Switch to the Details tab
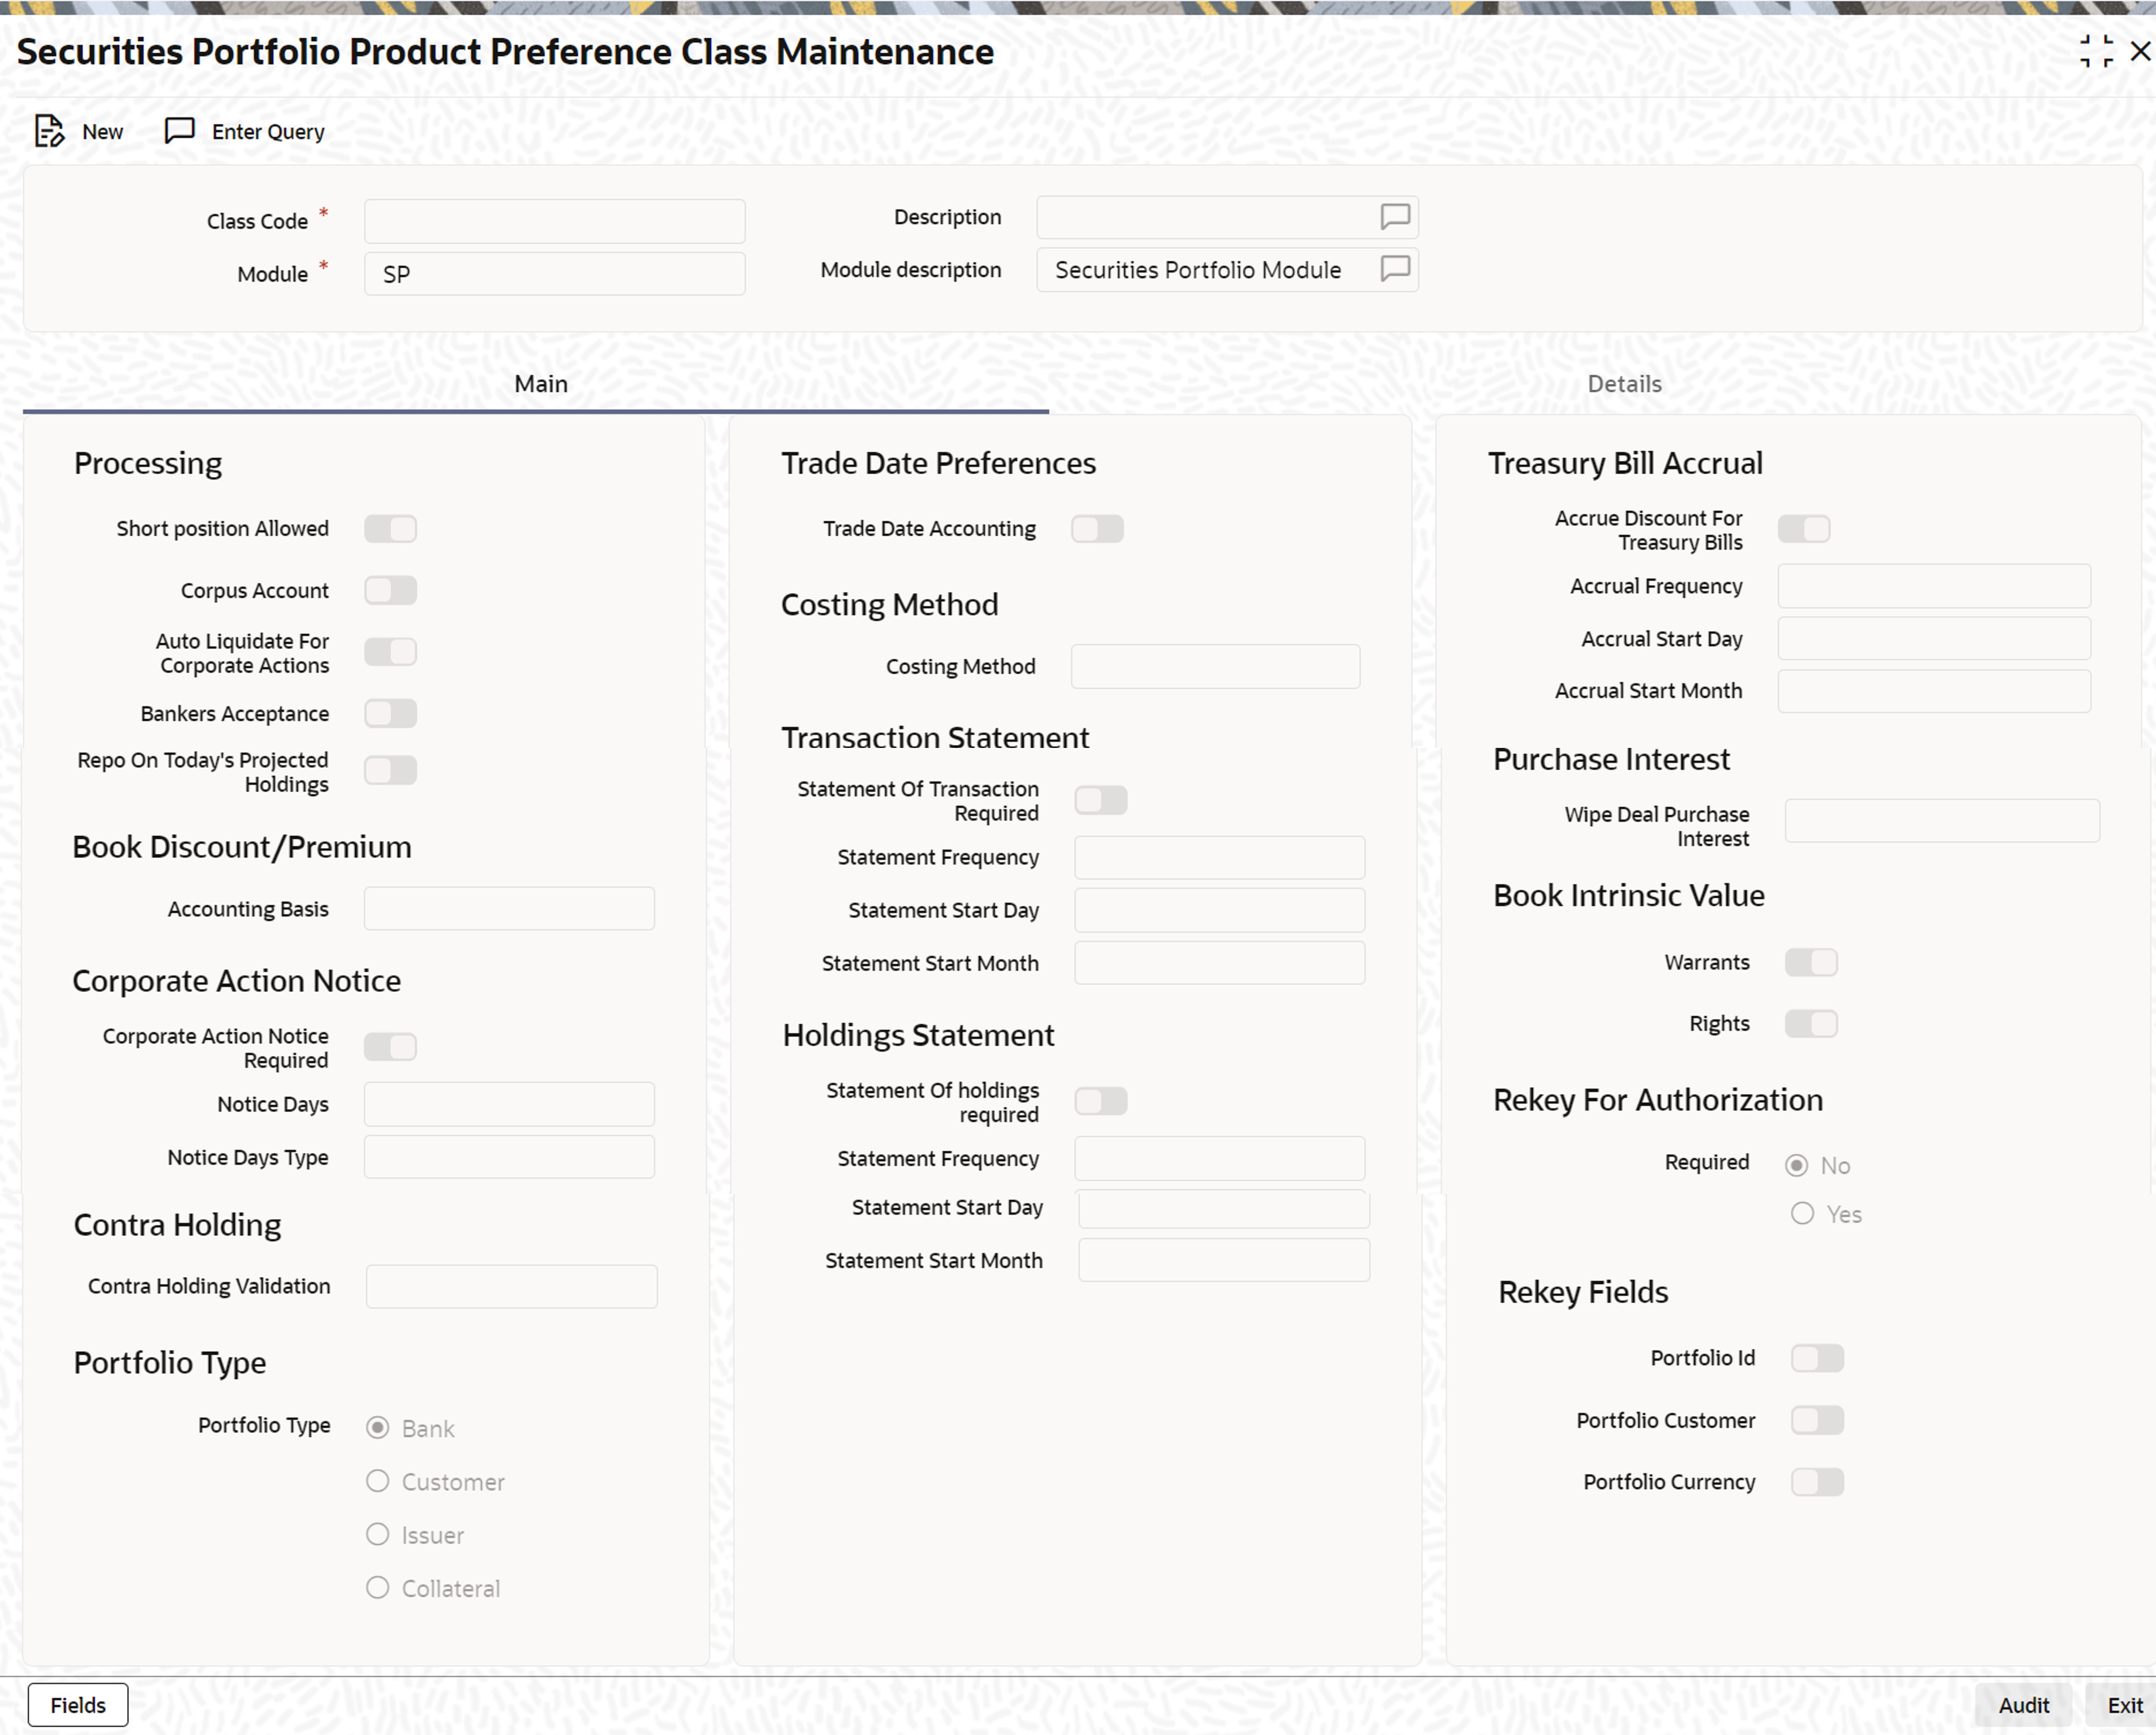 (1624, 384)
